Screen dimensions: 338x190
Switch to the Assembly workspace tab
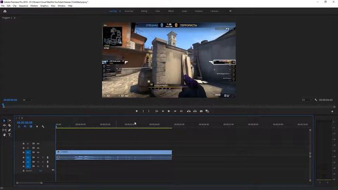pyautogui.click(x=129, y=11)
